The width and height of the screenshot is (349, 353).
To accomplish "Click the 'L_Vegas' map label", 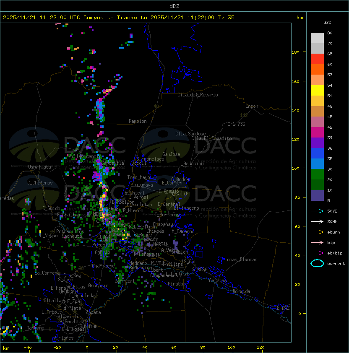I will (49, 236).
